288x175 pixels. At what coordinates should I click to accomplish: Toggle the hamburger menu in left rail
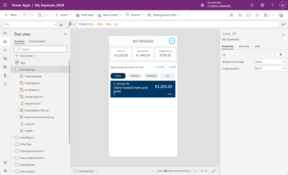(5, 33)
